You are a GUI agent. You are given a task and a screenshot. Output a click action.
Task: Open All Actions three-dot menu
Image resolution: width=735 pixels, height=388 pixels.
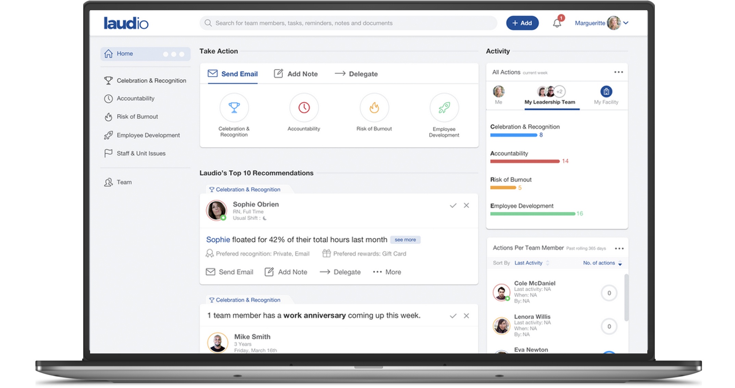click(619, 72)
